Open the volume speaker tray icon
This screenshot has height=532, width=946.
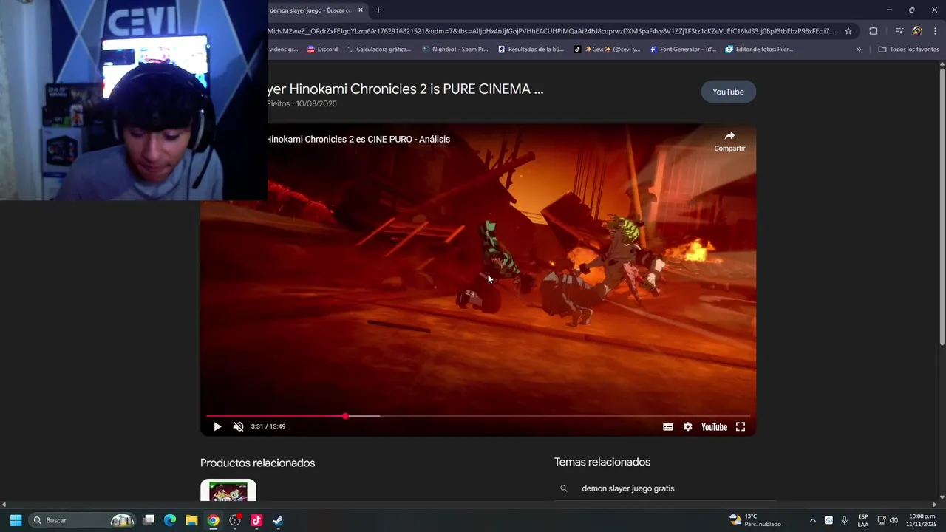894,520
